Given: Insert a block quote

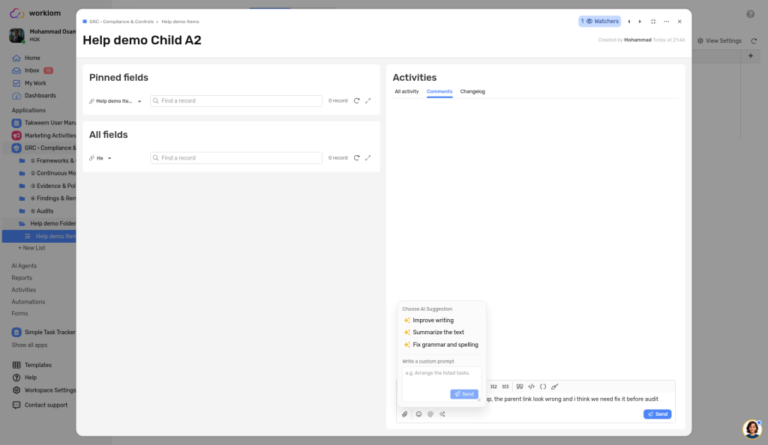Looking at the screenshot, I should click(x=520, y=387).
